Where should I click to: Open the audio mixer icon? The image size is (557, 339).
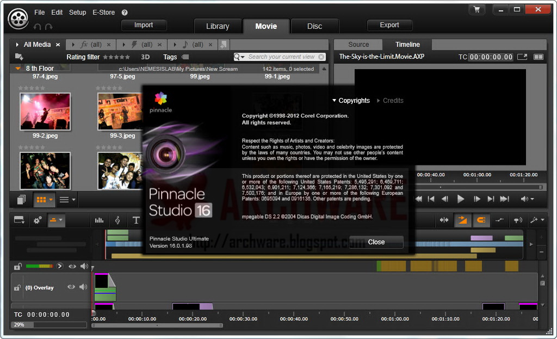pyautogui.click(x=99, y=220)
